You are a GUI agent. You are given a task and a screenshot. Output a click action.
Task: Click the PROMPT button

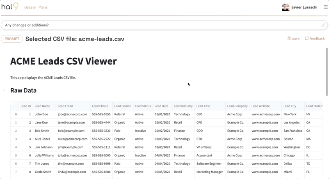(x=12, y=39)
